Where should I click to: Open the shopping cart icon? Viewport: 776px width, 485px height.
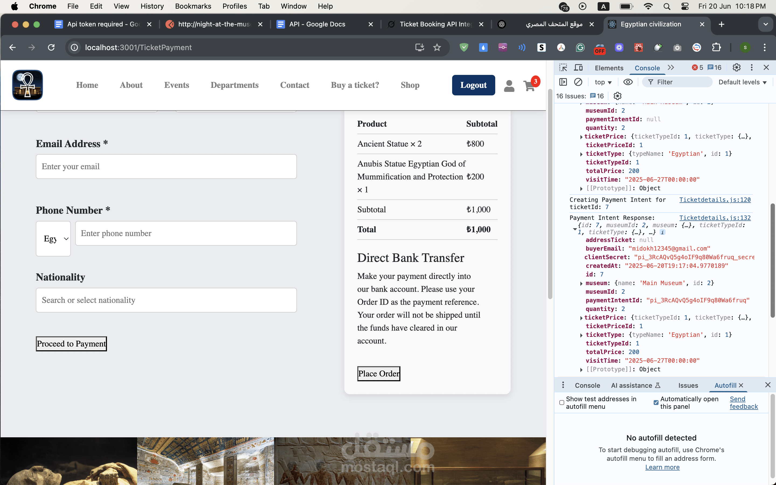click(529, 86)
